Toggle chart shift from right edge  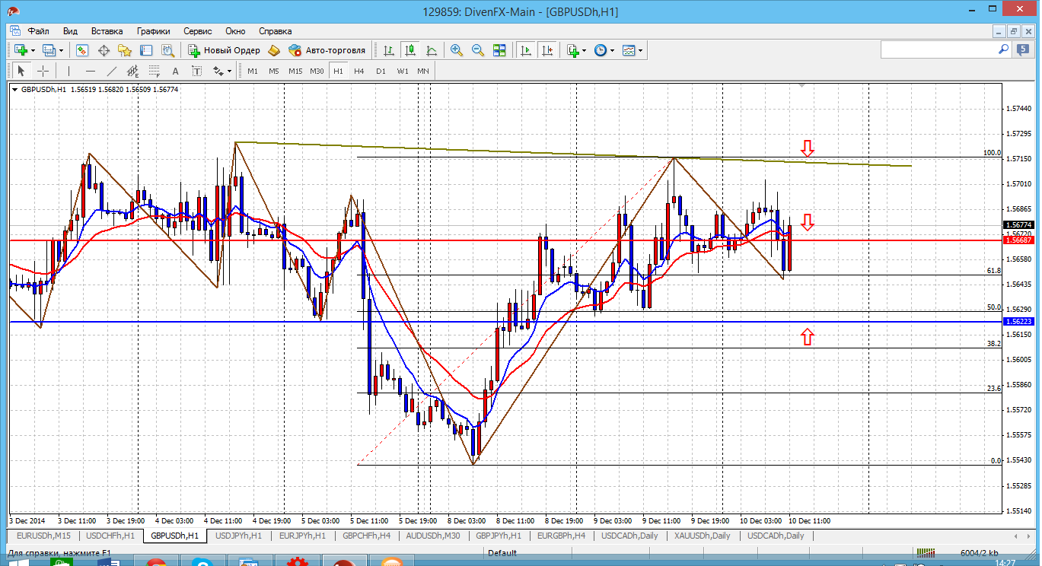[x=547, y=50]
